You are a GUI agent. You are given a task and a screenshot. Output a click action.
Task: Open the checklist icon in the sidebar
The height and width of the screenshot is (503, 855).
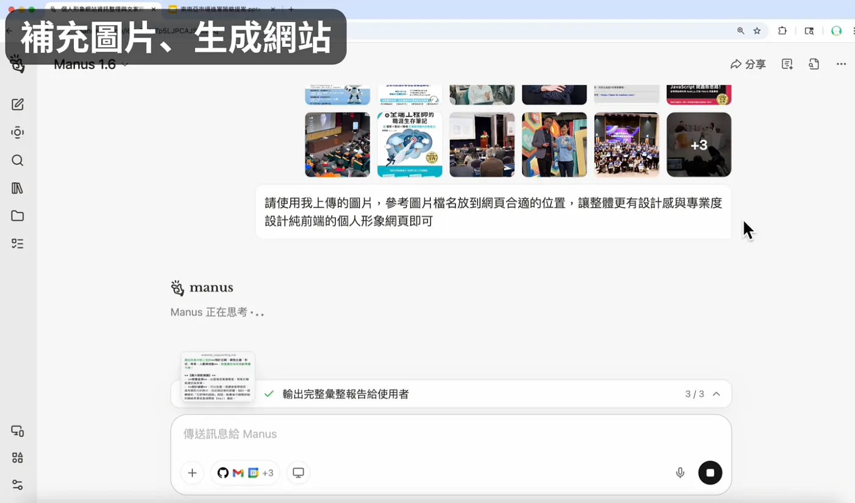pyautogui.click(x=18, y=244)
